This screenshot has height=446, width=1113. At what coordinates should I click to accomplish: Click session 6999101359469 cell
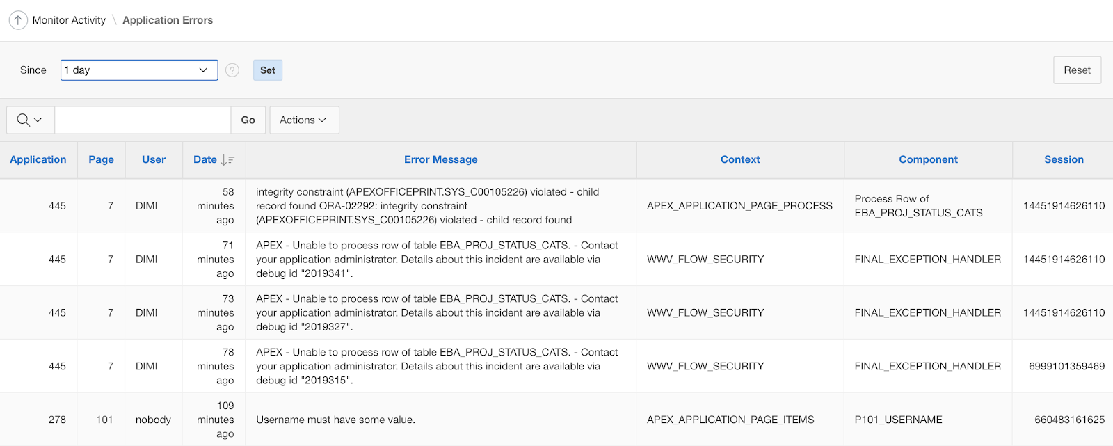1067,366
